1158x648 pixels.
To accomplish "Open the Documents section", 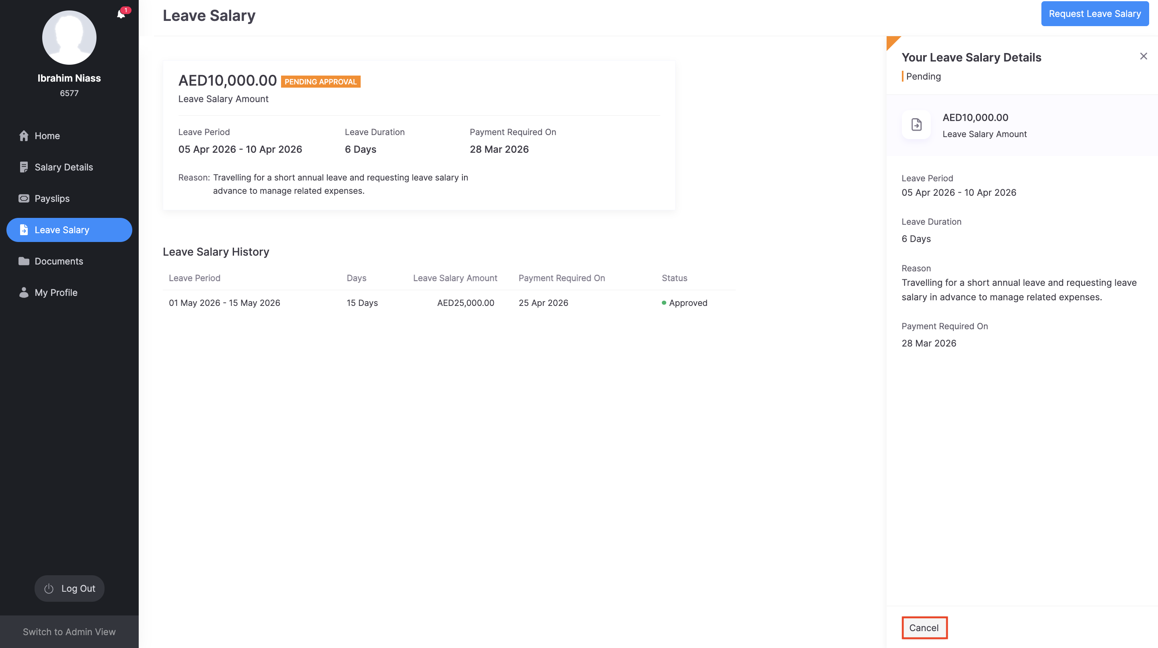I will 58,261.
